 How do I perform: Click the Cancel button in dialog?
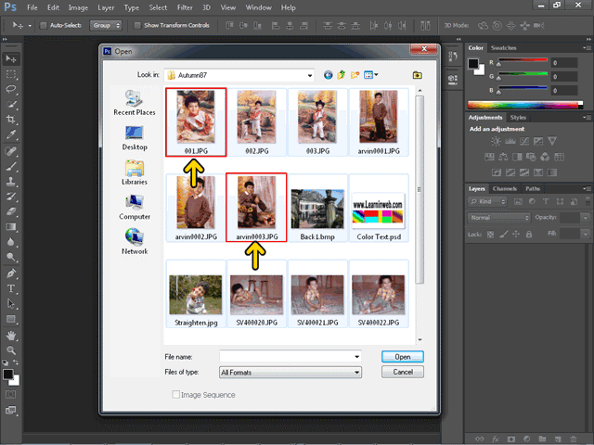tap(402, 372)
